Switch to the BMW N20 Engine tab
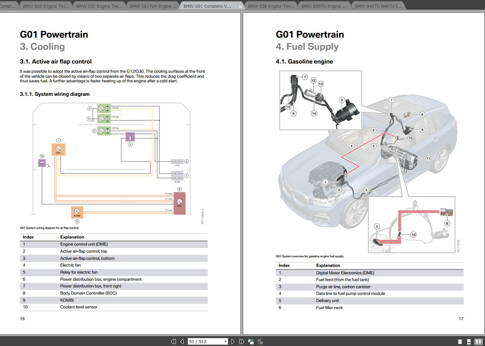The image size is (485, 346). (x=46, y=6)
